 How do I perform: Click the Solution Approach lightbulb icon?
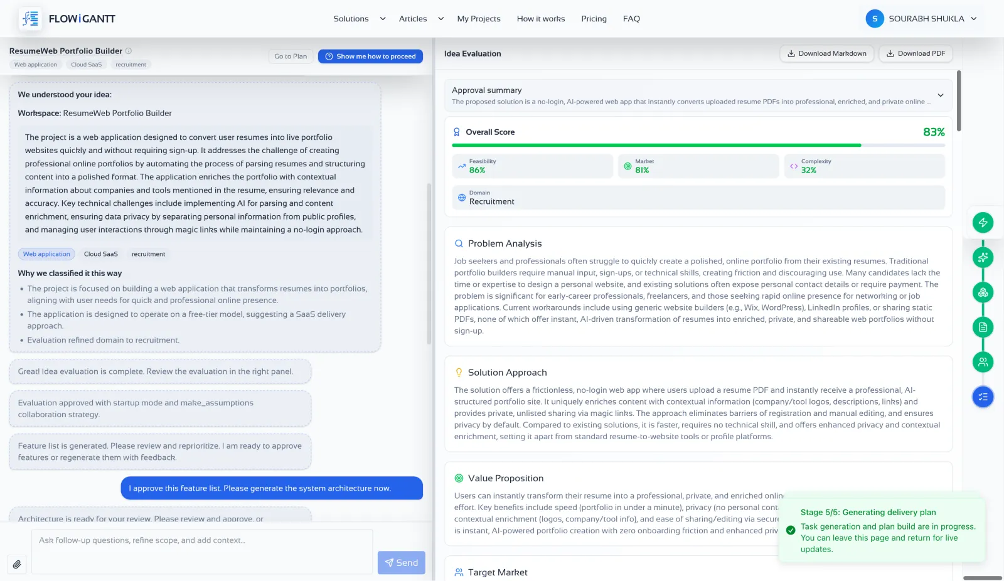point(459,373)
